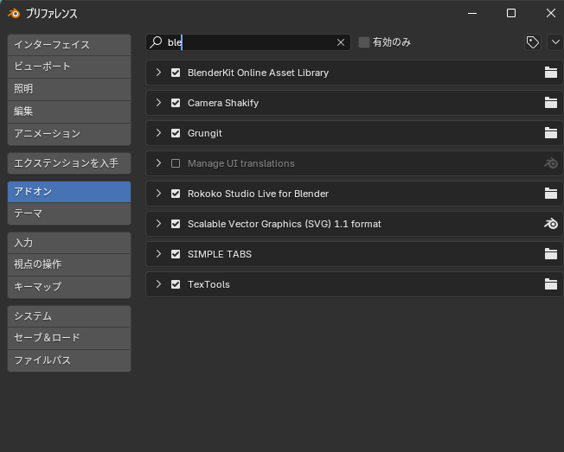Screen dimensions: 564x452
Task: Click the folder icon for Rokoko Studio Live
Action: pyautogui.click(x=550, y=194)
